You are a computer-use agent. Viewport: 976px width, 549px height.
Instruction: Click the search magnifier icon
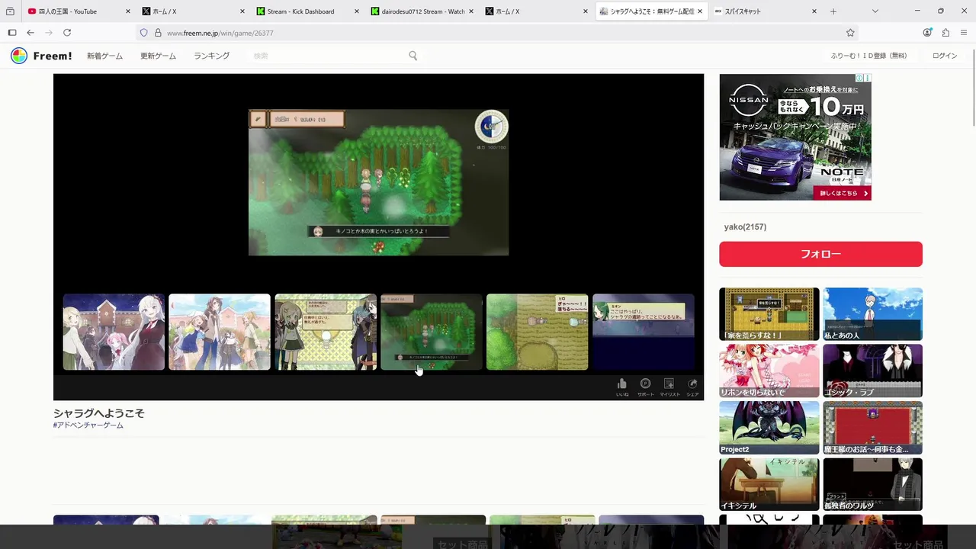pyautogui.click(x=413, y=56)
